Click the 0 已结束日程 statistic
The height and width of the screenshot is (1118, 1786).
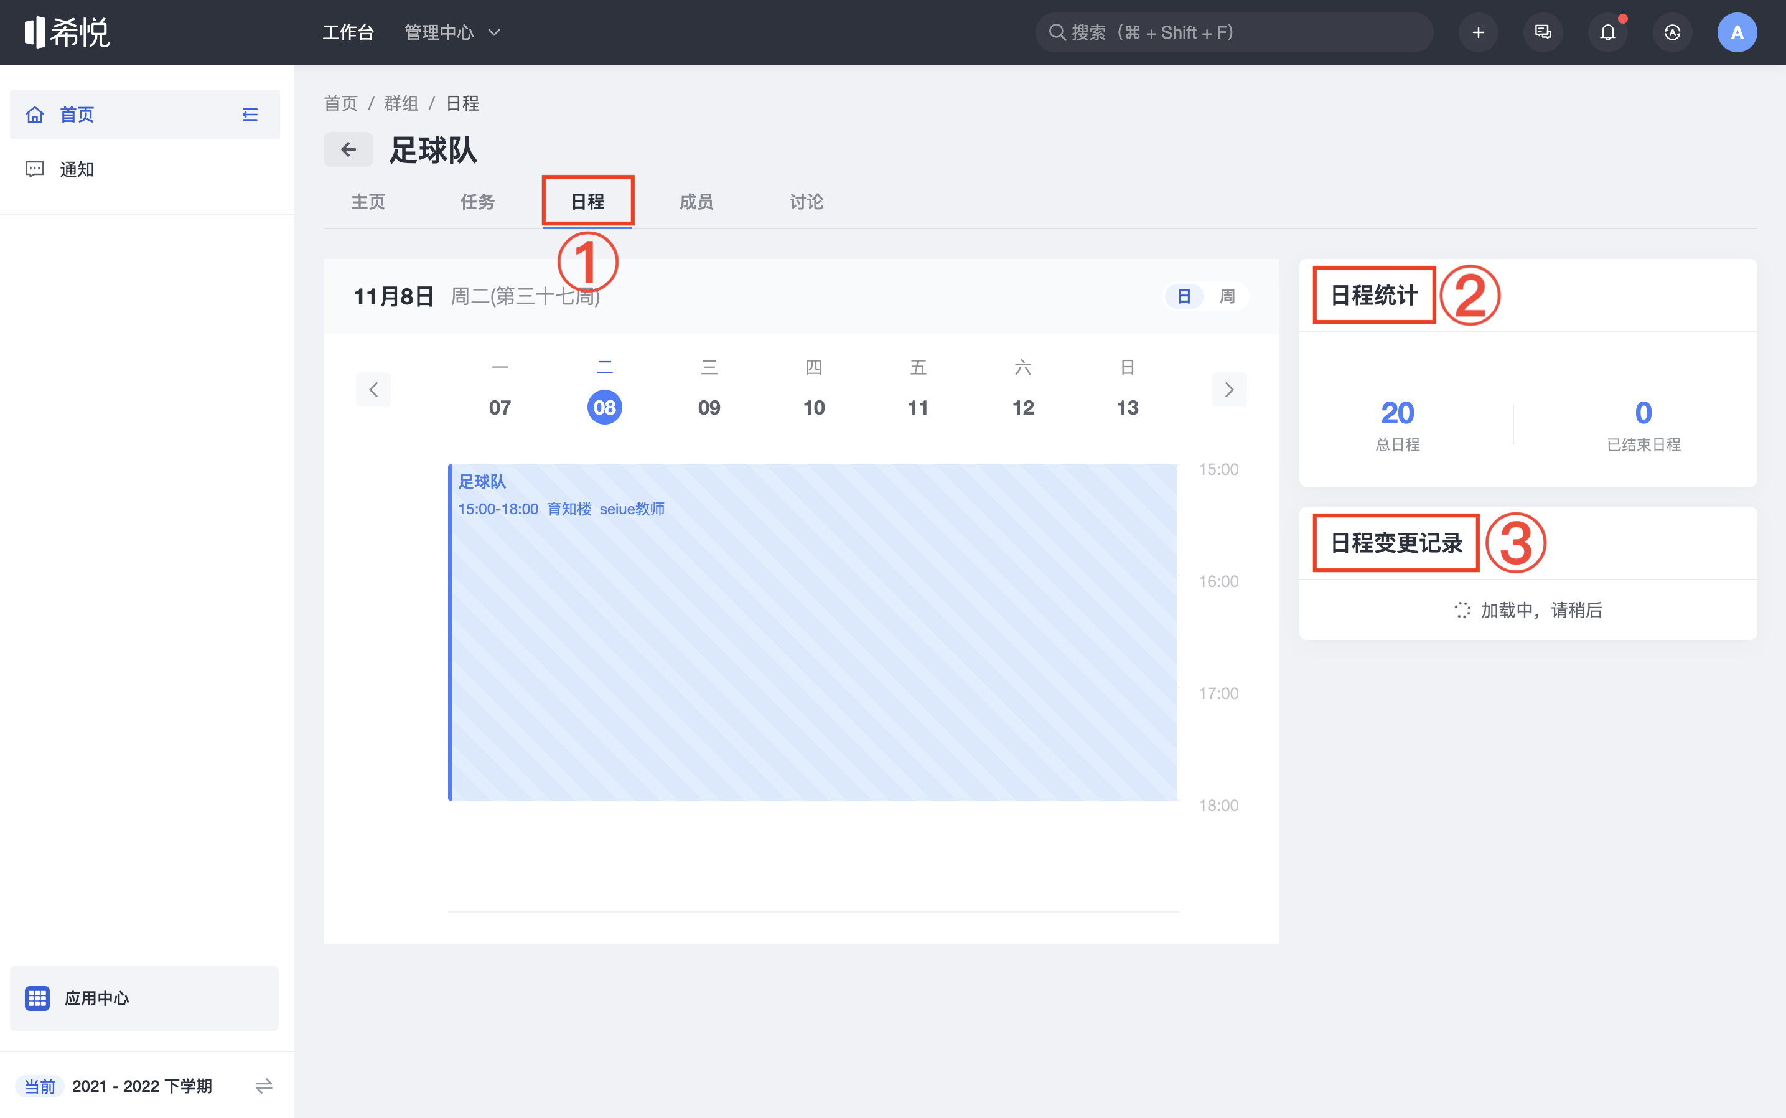tap(1643, 425)
